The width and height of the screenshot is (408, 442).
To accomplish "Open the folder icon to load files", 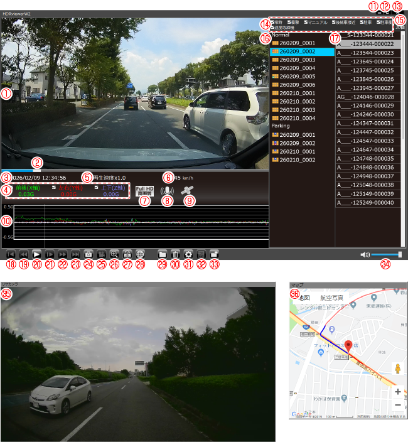I will pyautogui.click(x=162, y=254).
